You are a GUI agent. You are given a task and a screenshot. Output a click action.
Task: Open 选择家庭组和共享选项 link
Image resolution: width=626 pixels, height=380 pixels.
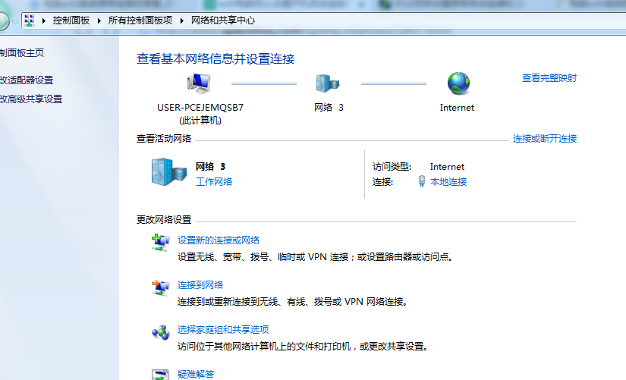[223, 329]
